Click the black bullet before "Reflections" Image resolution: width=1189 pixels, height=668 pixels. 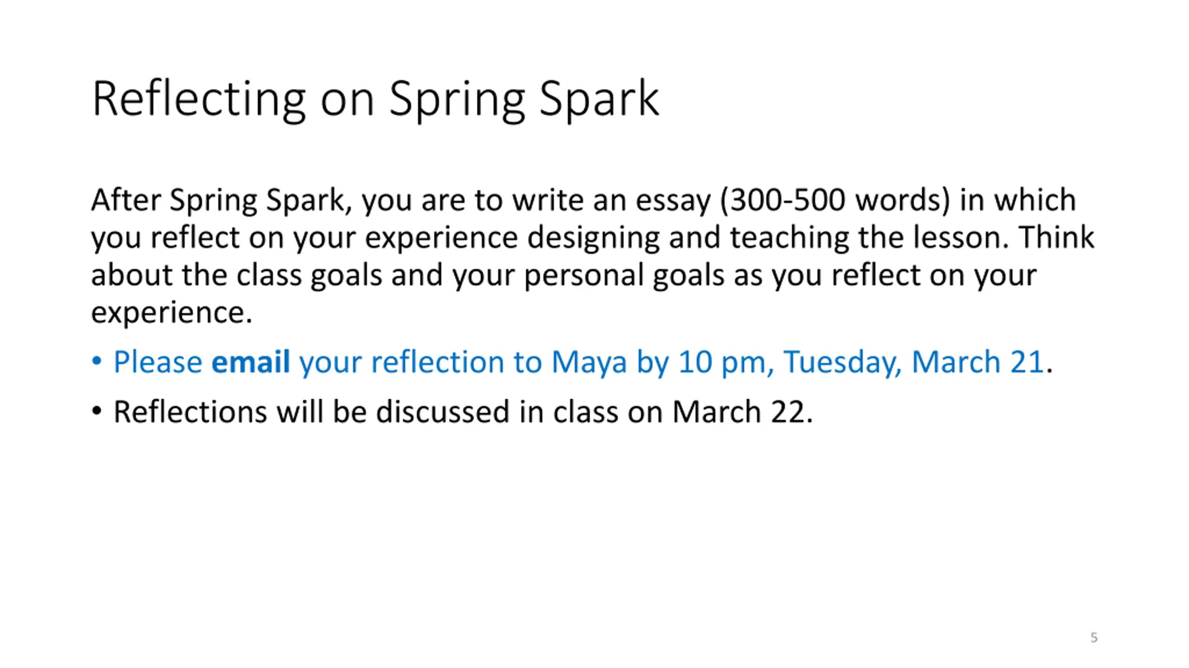pos(97,411)
